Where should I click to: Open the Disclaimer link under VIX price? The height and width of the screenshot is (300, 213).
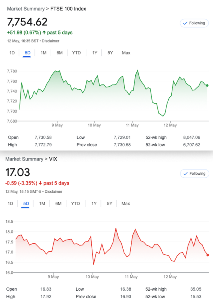pos(53,192)
